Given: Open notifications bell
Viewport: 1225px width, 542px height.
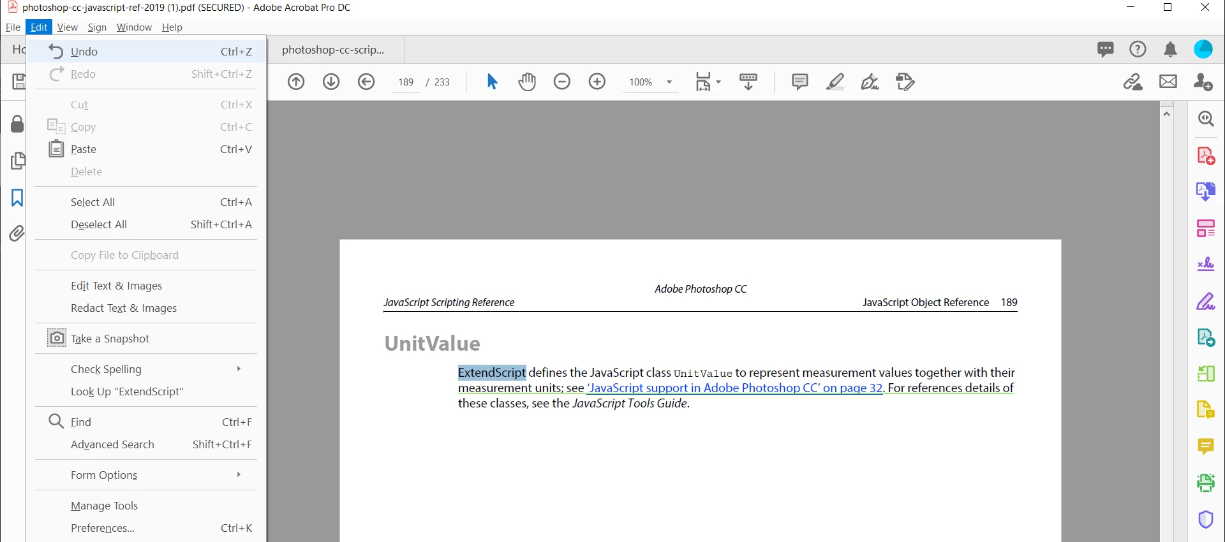Looking at the screenshot, I should click(x=1170, y=49).
